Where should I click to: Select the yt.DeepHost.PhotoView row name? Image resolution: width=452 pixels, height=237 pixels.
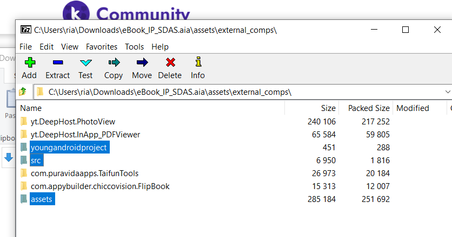(73, 122)
